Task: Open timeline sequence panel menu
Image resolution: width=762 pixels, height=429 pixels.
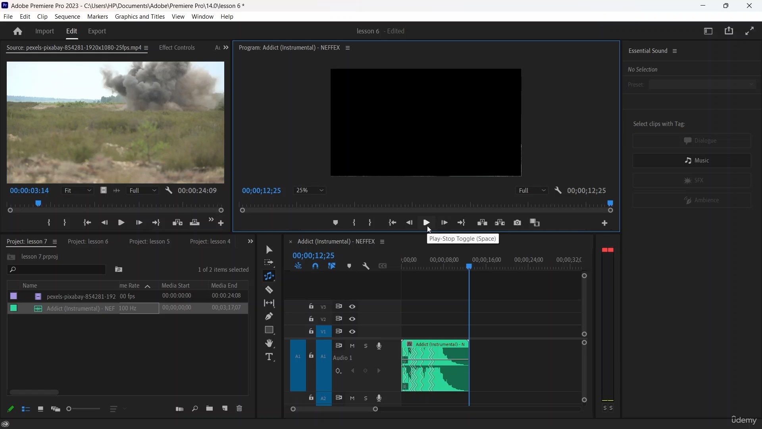Action: point(382,242)
